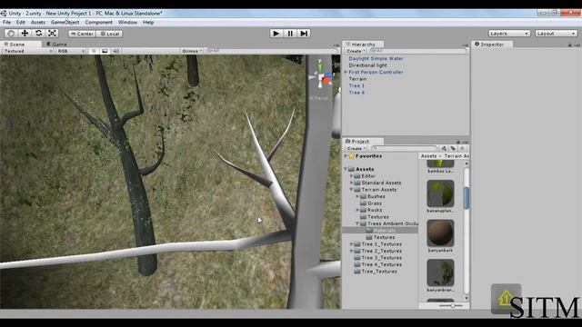This screenshot has width=582, height=327.
Task: Select the banyanbark material thumbnail
Action: [x=440, y=233]
